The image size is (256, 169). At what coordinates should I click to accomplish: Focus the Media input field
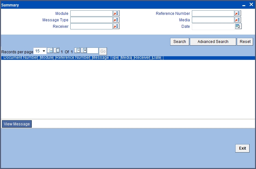(x=213, y=20)
